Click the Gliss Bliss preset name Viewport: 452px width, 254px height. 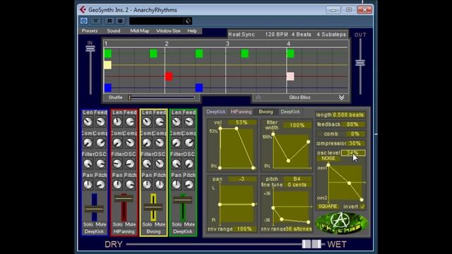299,97
